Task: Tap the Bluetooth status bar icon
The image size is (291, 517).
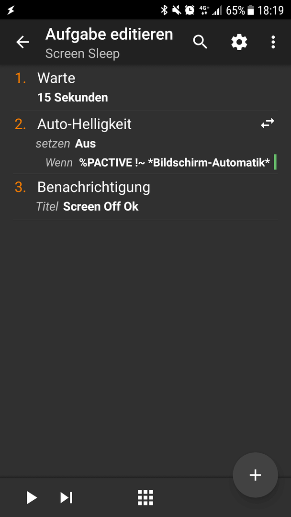Action: pos(164,10)
